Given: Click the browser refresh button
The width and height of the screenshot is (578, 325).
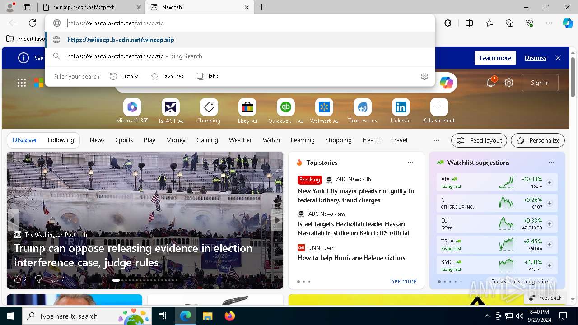Looking at the screenshot, I should [33, 23].
